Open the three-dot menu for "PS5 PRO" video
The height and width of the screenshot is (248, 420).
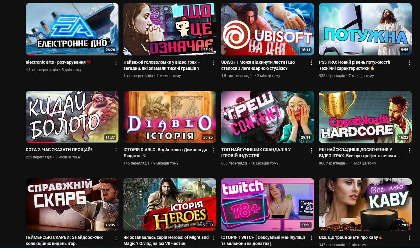tap(409, 63)
